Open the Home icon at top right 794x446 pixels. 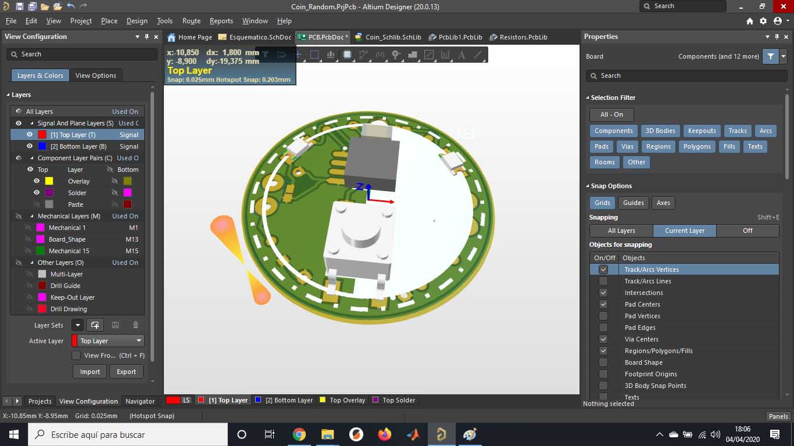(x=750, y=21)
